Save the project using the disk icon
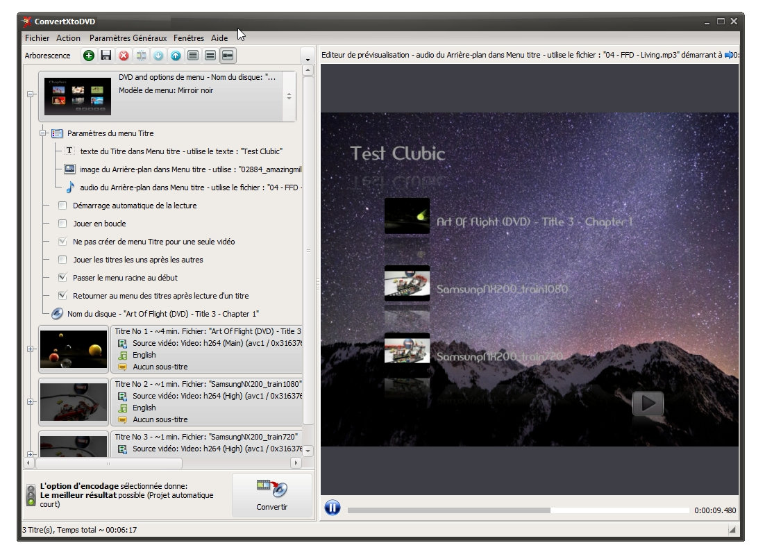This screenshot has width=765, height=559. pyautogui.click(x=106, y=56)
